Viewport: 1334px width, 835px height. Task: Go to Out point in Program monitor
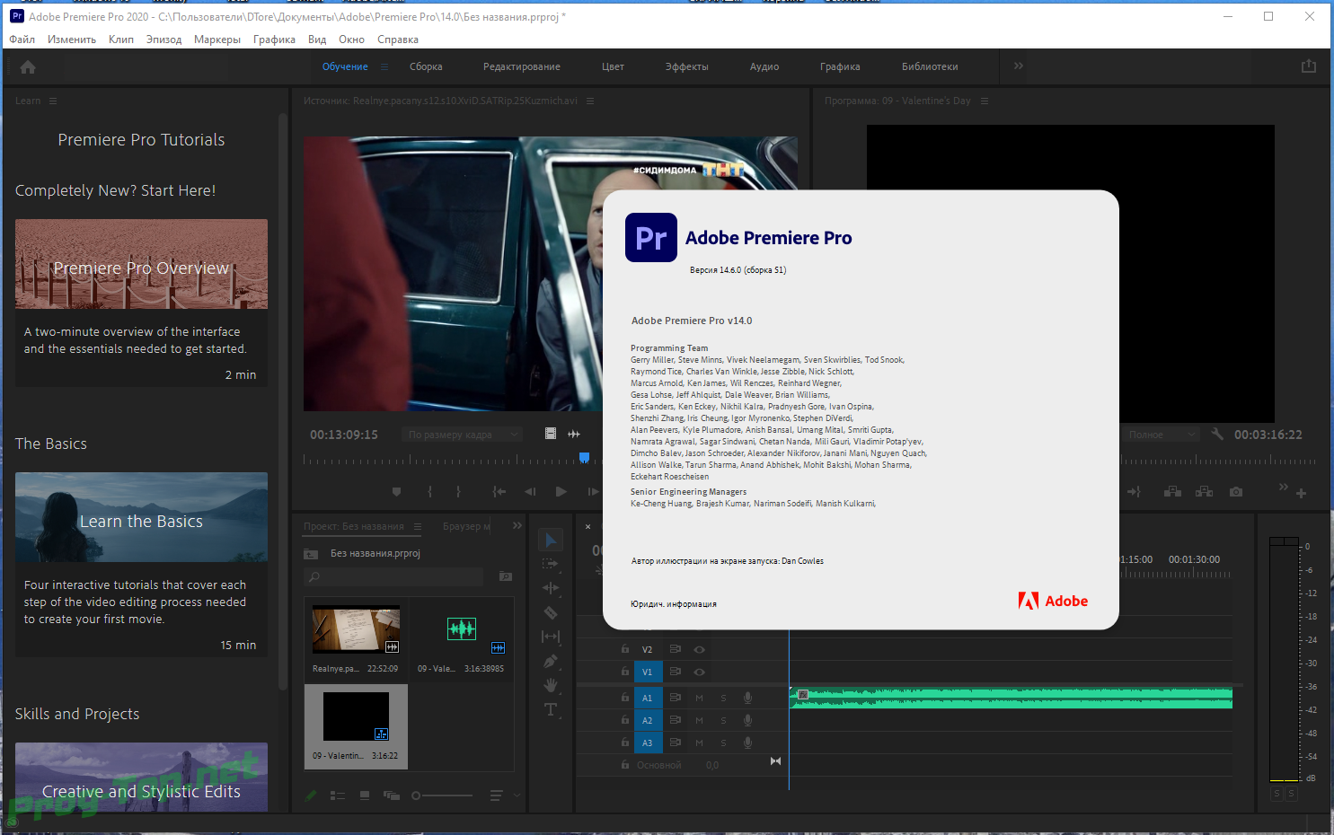click(x=1134, y=491)
